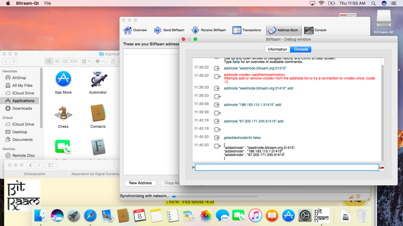Open the Receive BitRaam section
The width and height of the screenshot is (403, 226).
[x=209, y=30]
